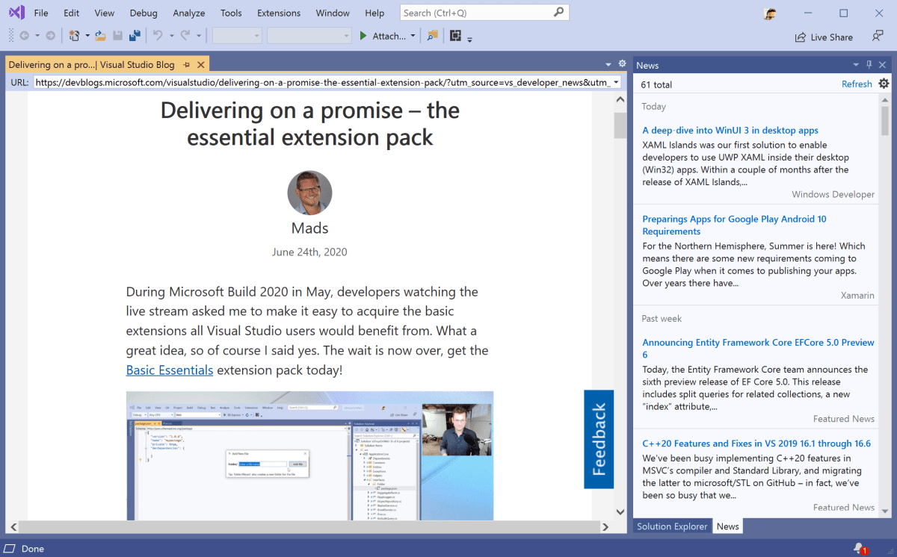The image size is (897, 557).
Task: Open the Basic Essentials extension link
Action: tap(170, 370)
